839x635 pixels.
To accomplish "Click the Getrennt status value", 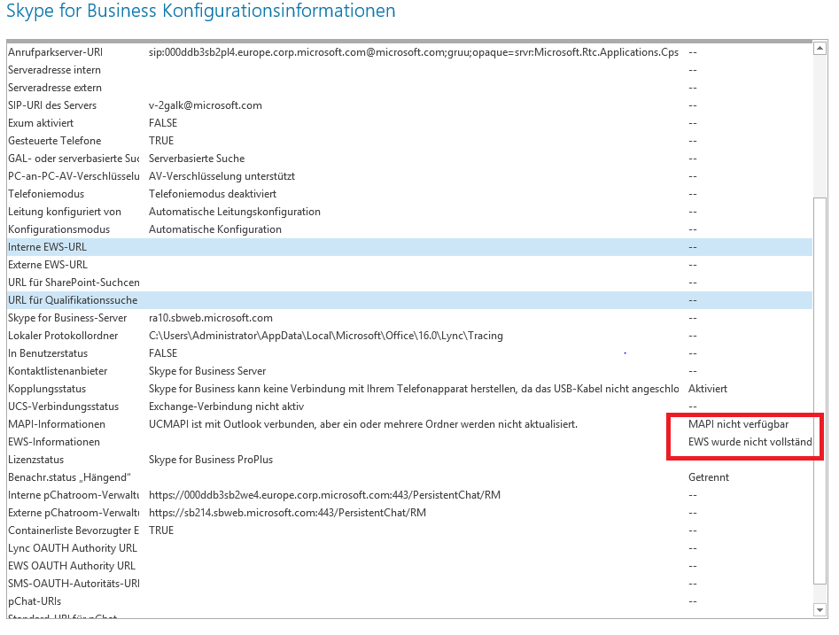I will point(709,476).
